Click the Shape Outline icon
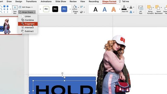The height and width of the screenshot is (94, 167). (81, 7)
